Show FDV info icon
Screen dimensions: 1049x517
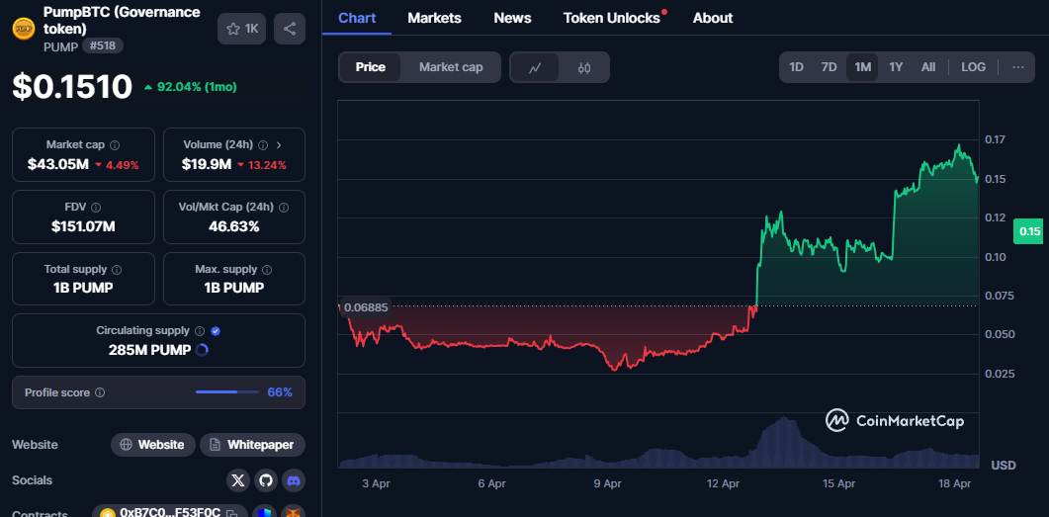(96, 208)
